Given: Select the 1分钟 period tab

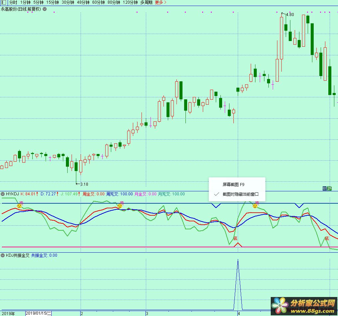Looking at the screenshot, I should (25, 3).
